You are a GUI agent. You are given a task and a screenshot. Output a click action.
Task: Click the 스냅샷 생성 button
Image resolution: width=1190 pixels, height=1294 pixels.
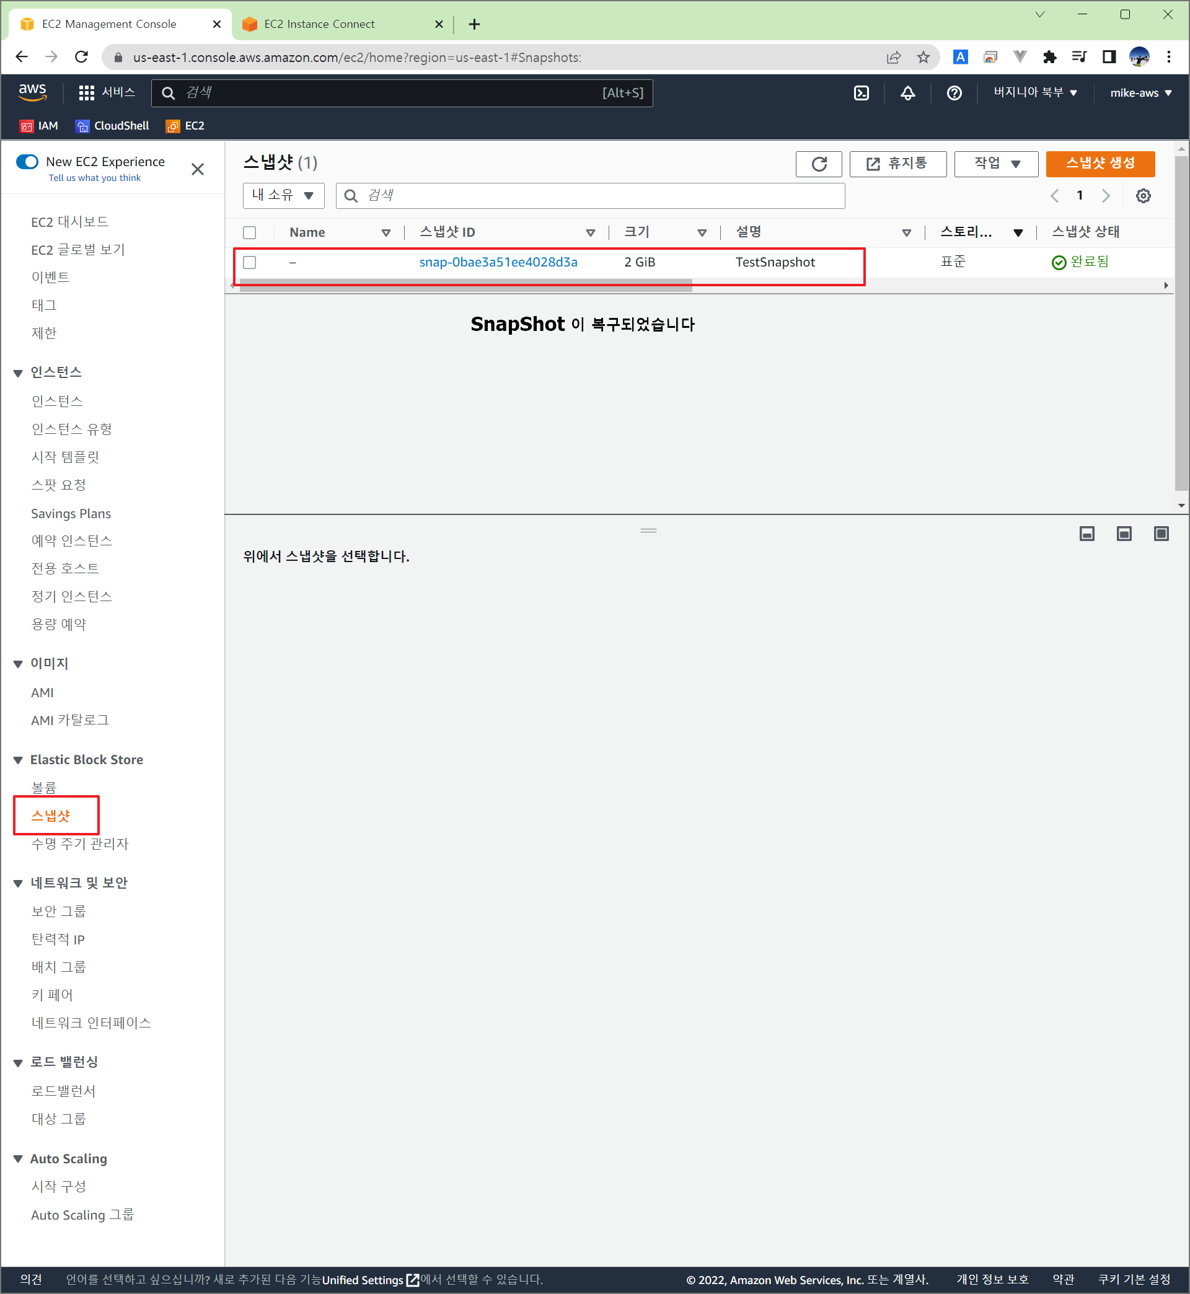pos(1101,164)
